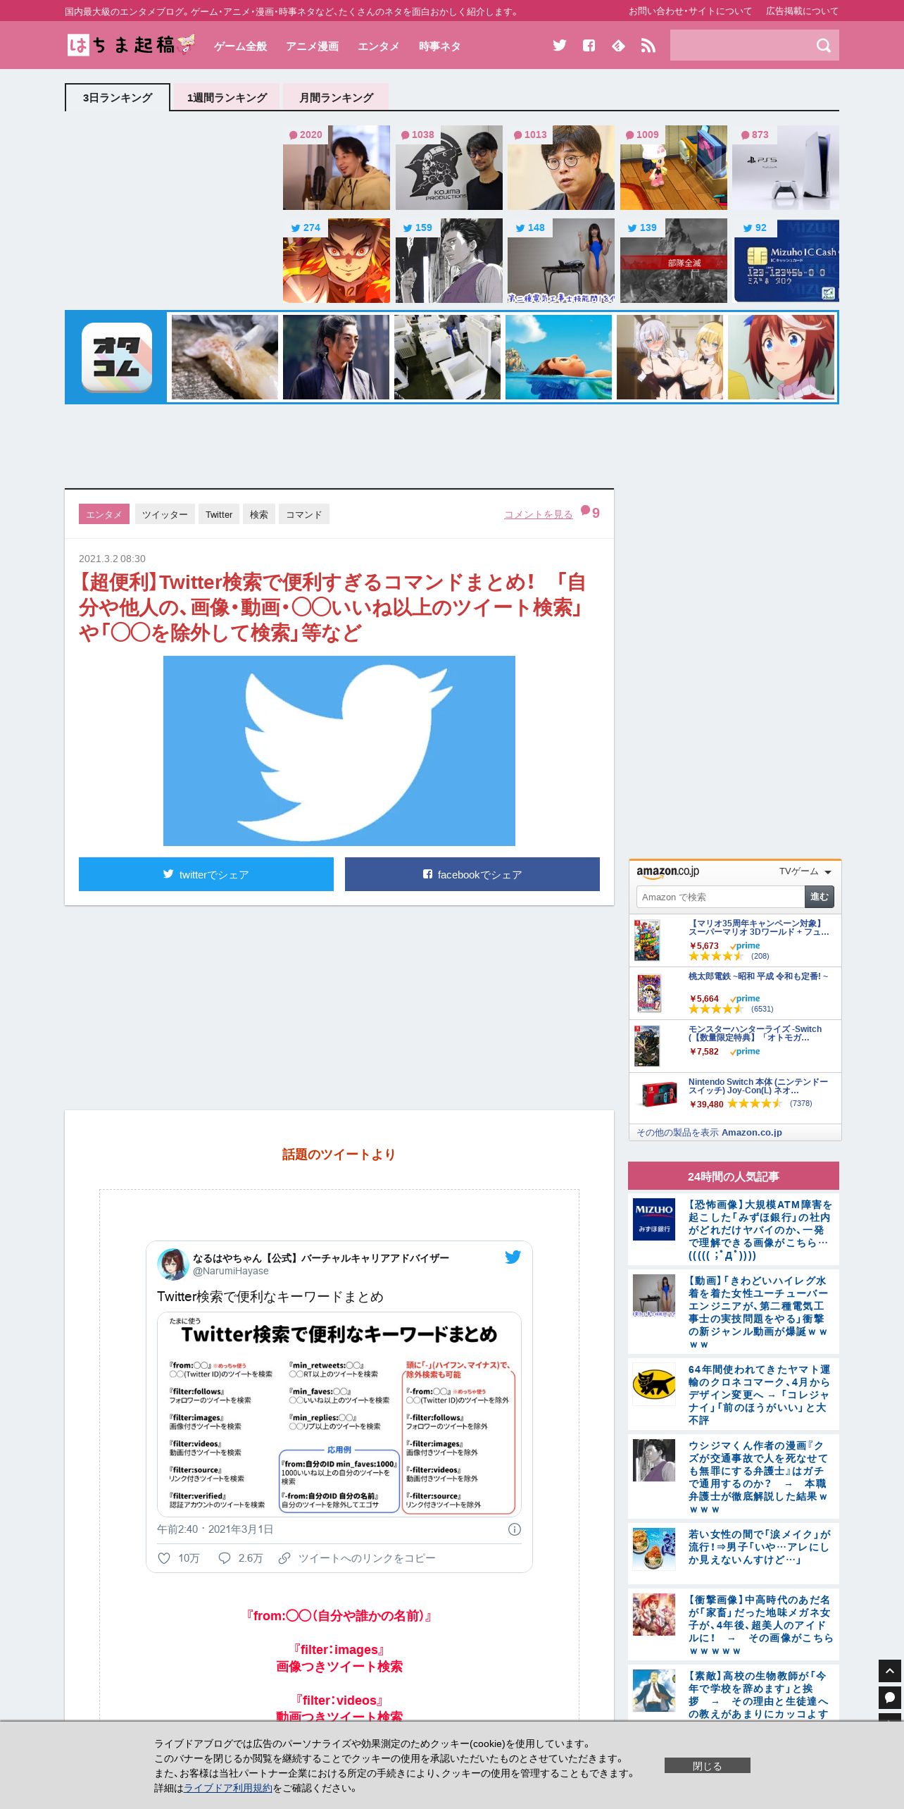The image size is (904, 1809).
Task: Open Nintendo Switch 本体 Amazon product link
Action: pos(758,1086)
